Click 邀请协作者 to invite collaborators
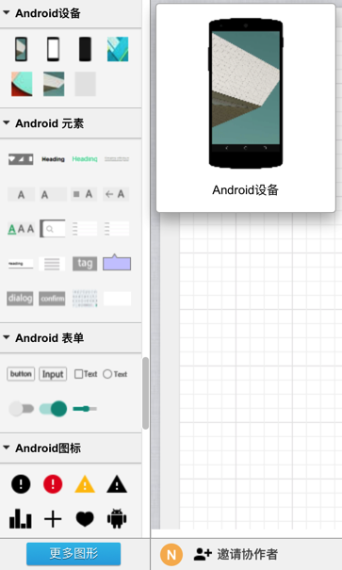Image resolution: width=342 pixels, height=570 pixels. tap(236, 554)
